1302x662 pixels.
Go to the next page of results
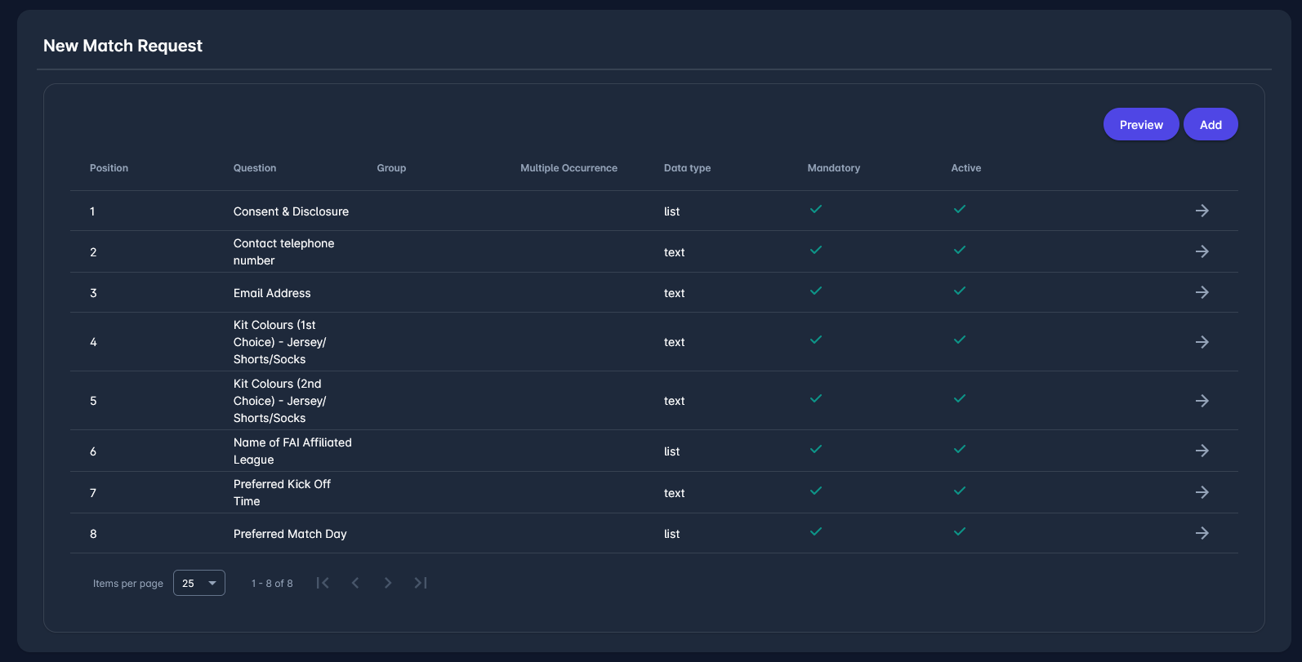point(388,583)
